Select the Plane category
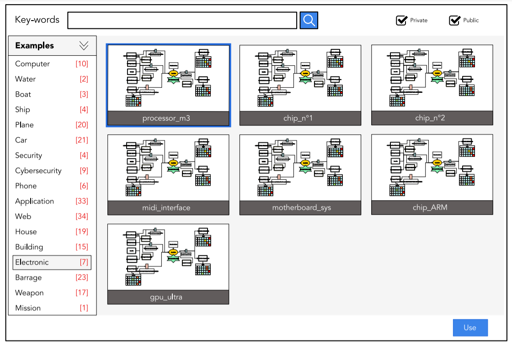 click(52, 125)
